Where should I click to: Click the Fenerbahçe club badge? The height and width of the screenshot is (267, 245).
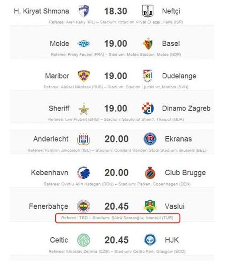[84, 206]
